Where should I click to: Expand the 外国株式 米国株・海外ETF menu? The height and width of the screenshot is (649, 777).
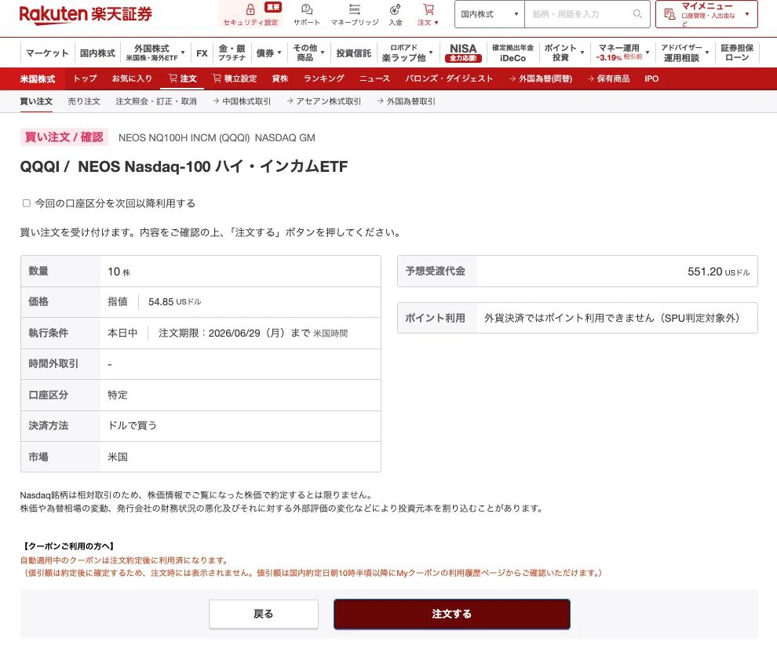155,53
